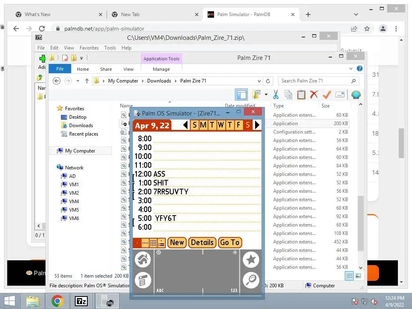
Task: Select VM4 under Network
Action: tap(74, 201)
